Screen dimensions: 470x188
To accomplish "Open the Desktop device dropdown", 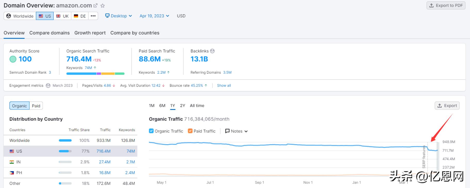I will click(x=119, y=16).
